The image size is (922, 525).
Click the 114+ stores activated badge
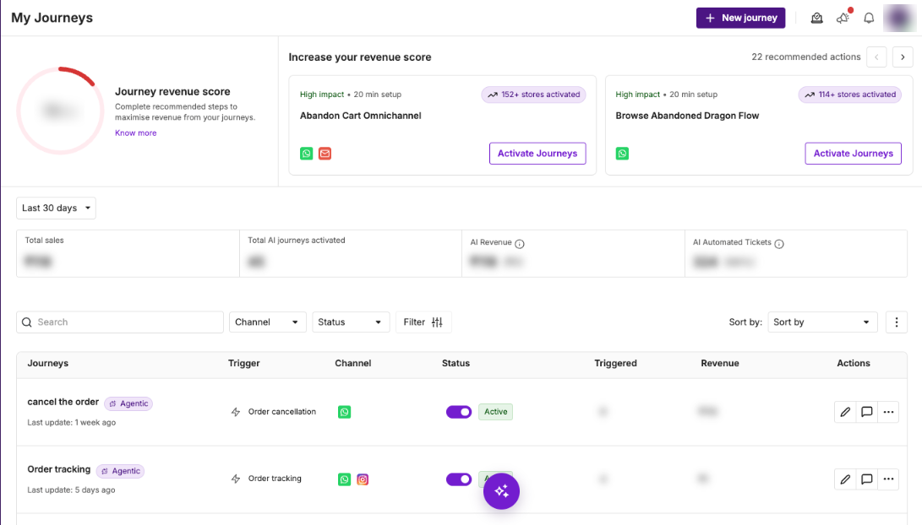click(849, 95)
